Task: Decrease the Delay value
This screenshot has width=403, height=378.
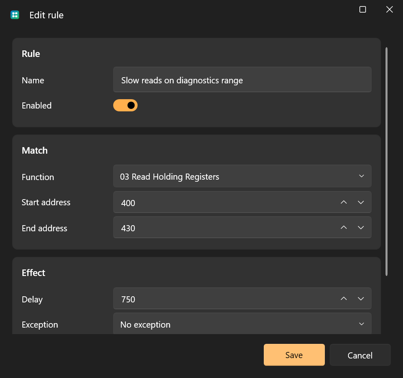Action: click(x=361, y=298)
